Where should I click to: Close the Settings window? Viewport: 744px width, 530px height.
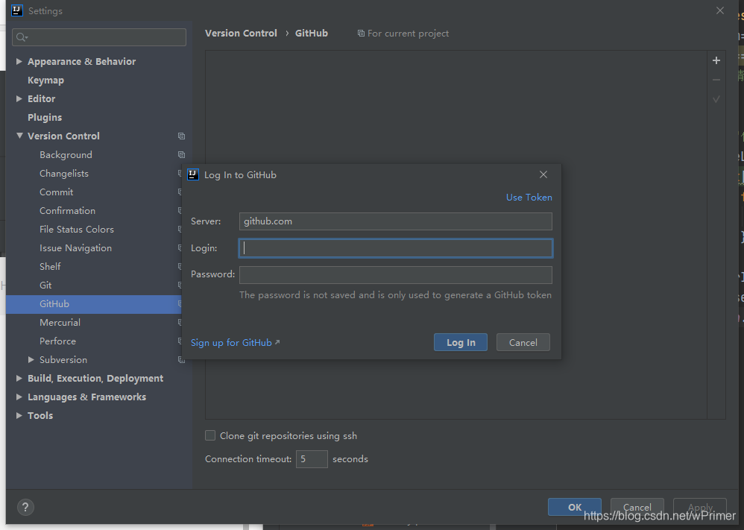720,10
